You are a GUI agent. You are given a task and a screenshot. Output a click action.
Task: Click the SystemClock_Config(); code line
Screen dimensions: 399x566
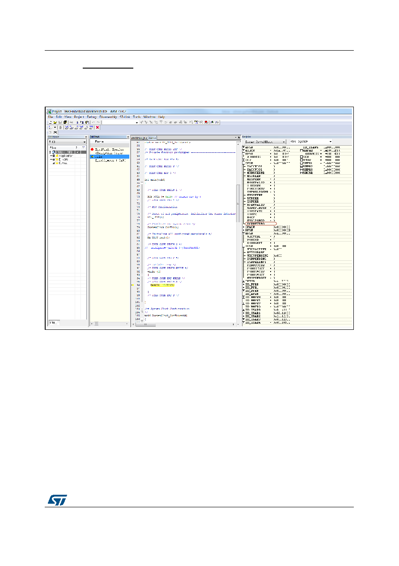click(164, 227)
